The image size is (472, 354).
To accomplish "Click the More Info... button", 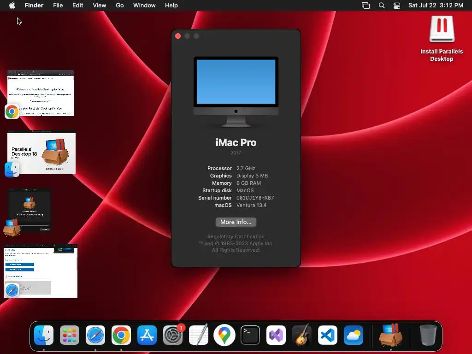I will 236,222.
